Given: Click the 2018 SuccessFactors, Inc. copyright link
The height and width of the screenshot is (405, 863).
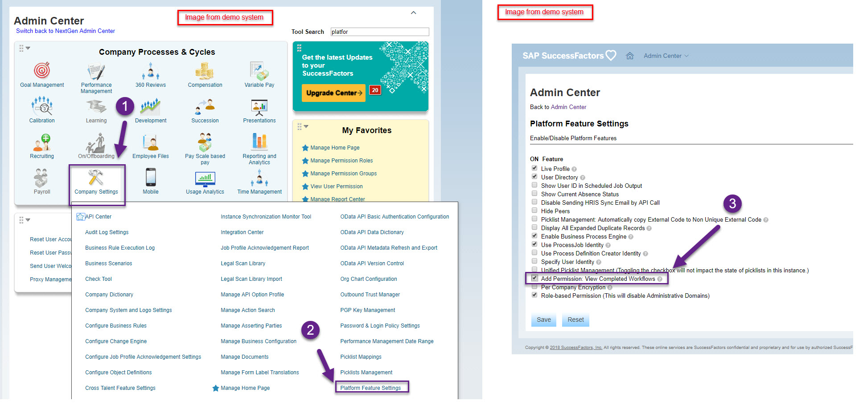Looking at the screenshot, I should click(x=576, y=348).
